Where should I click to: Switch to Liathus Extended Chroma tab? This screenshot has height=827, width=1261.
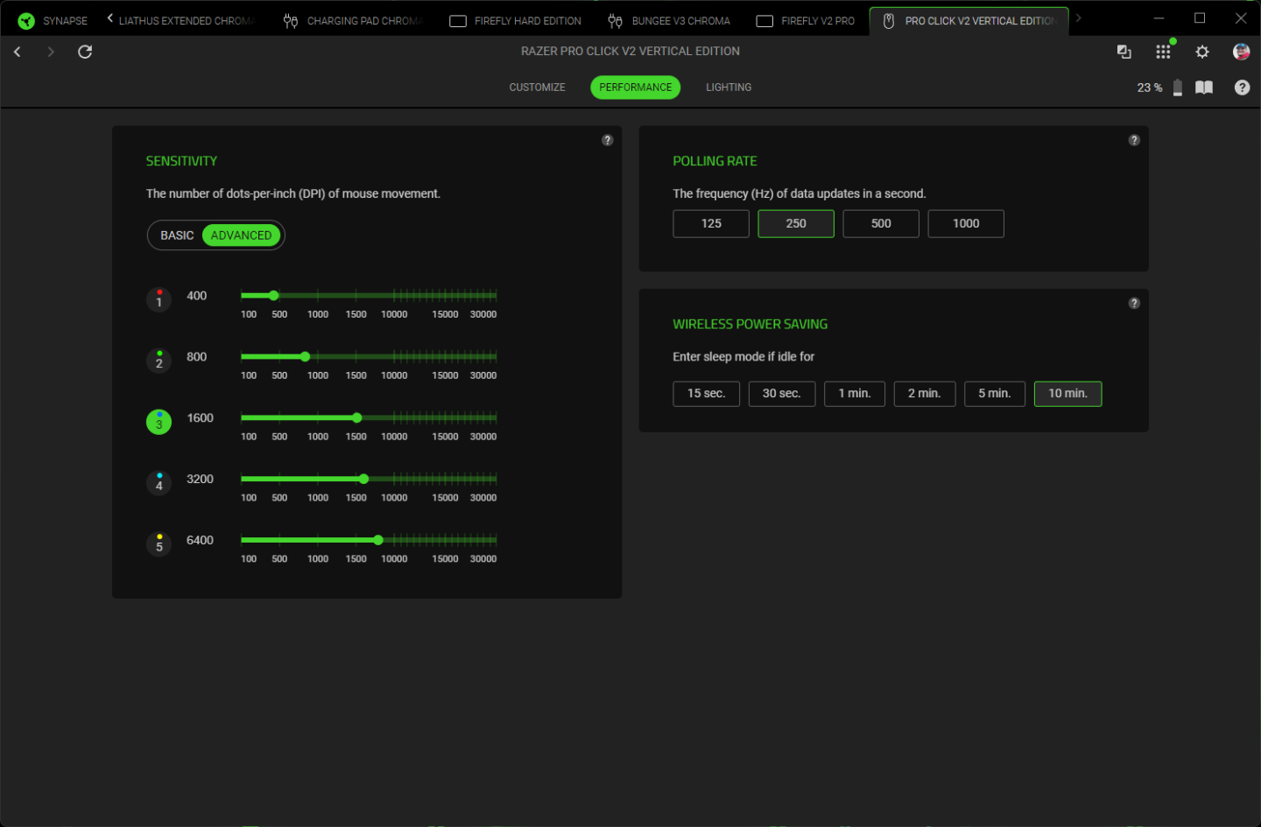(x=187, y=20)
